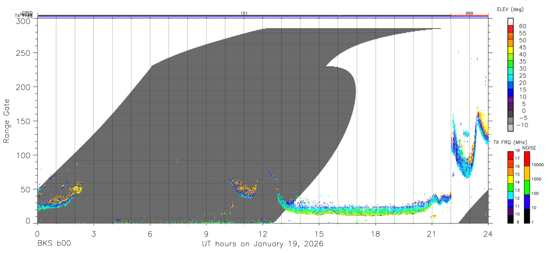Click the red CPID 999 segment on top bar
Image resolution: width=549 pixels, height=253 pixels.
click(469, 16)
